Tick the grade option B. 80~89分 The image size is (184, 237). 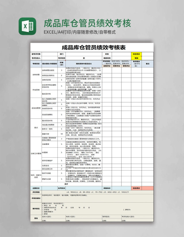[x=85, y=192]
